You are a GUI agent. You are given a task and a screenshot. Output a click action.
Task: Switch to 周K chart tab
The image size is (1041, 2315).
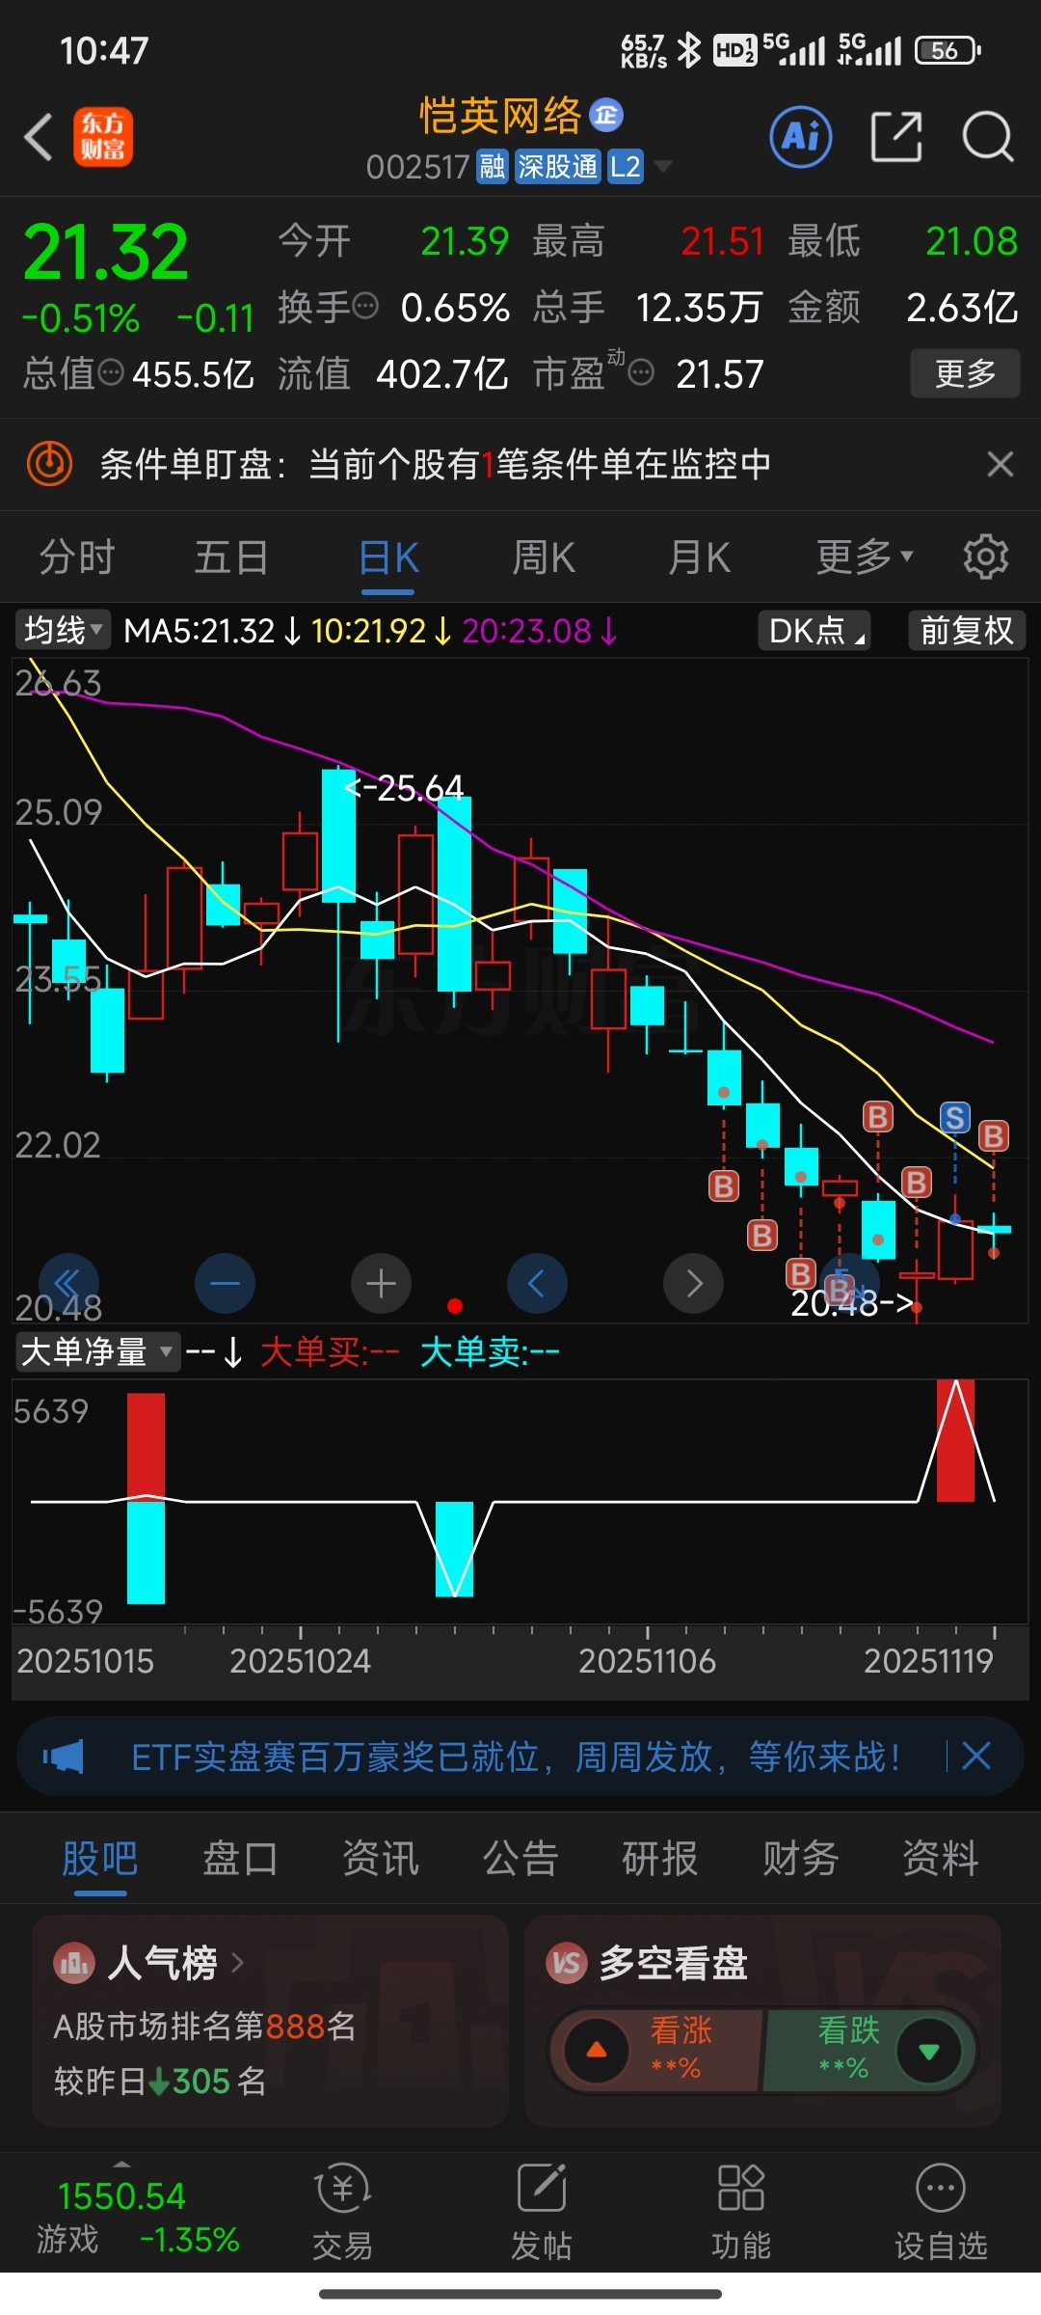(543, 558)
